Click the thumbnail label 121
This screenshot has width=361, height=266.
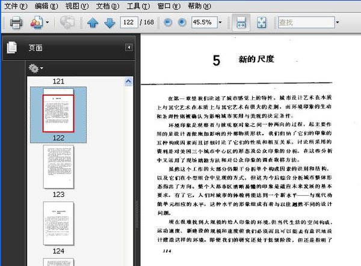[x=58, y=81]
